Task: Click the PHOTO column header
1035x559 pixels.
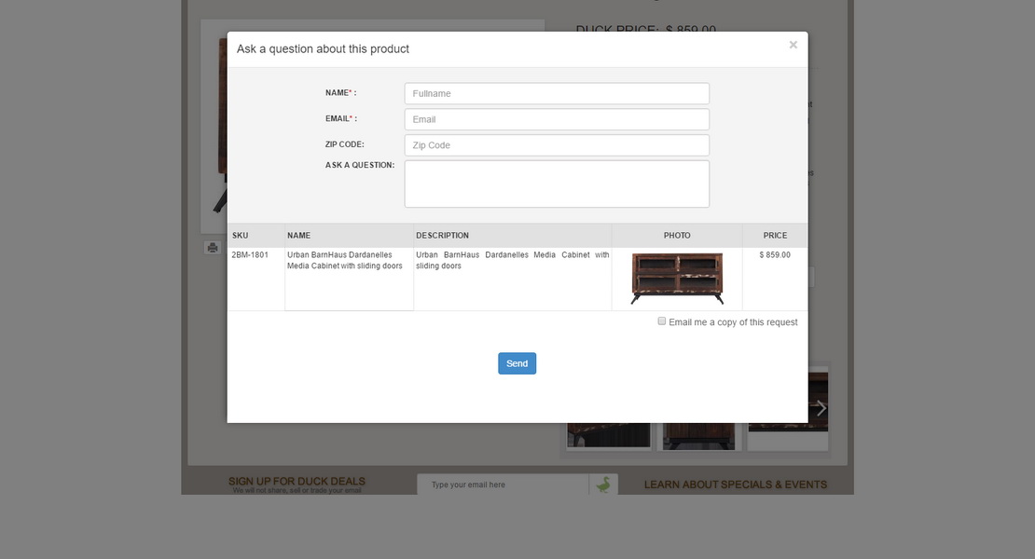Action: (x=677, y=236)
